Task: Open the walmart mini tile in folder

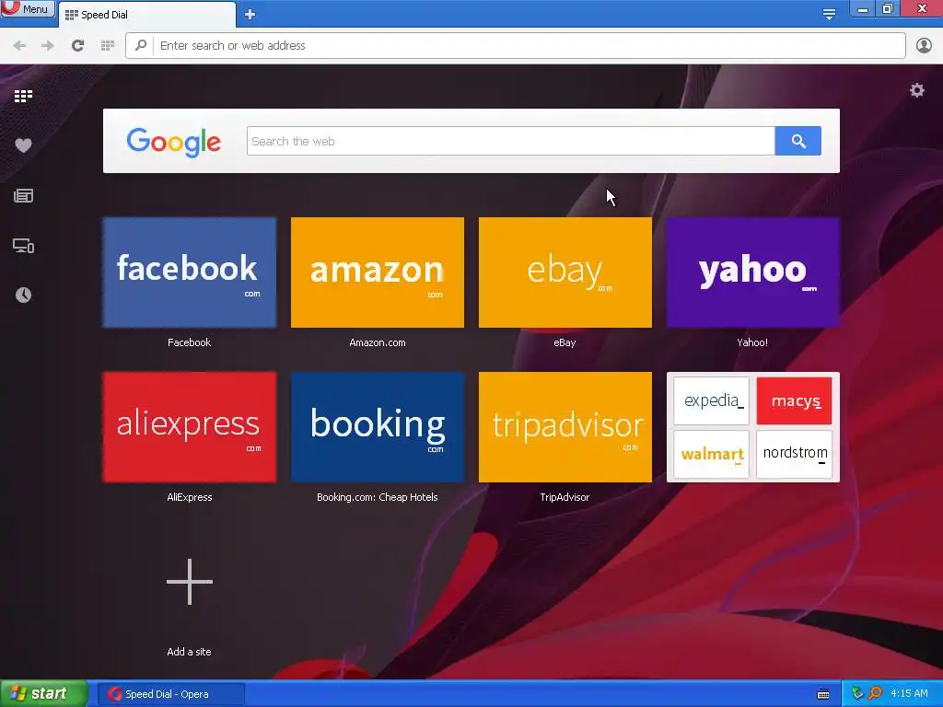Action: (712, 454)
